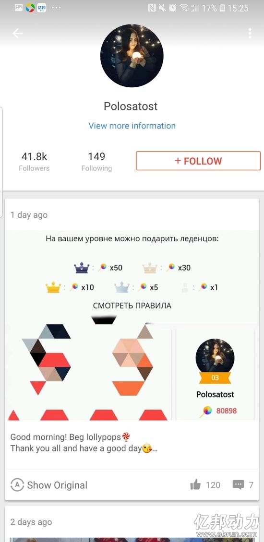Tap СМОТРЕТЬ ПРАВИЛА rules text

click(132, 306)
